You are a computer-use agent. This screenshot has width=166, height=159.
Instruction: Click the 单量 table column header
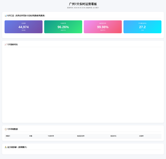coord(31,136)
